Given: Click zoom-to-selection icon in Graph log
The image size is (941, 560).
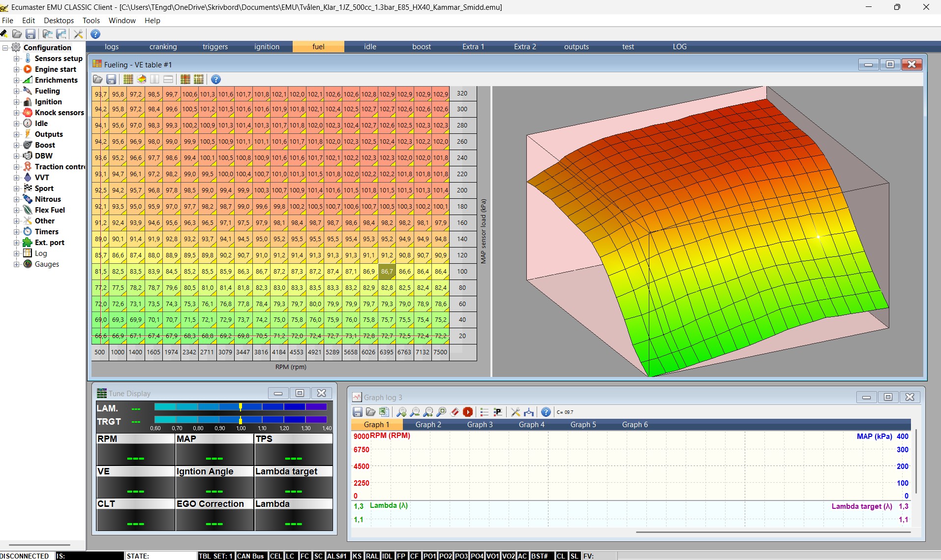Looking at the screenshot, I should 441,412.
